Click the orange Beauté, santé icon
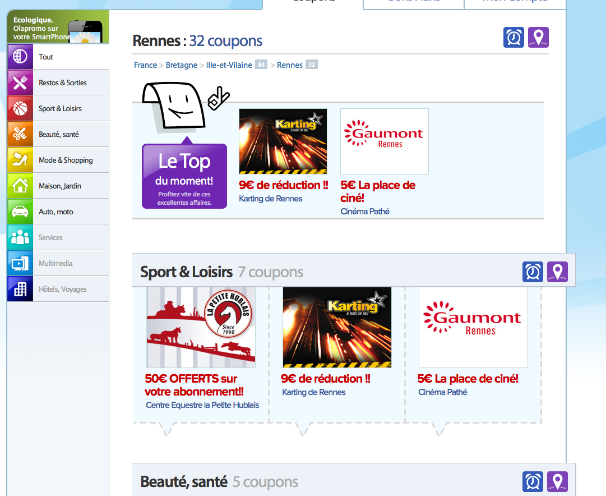The image size is (606, 496). tap(20, 134)
